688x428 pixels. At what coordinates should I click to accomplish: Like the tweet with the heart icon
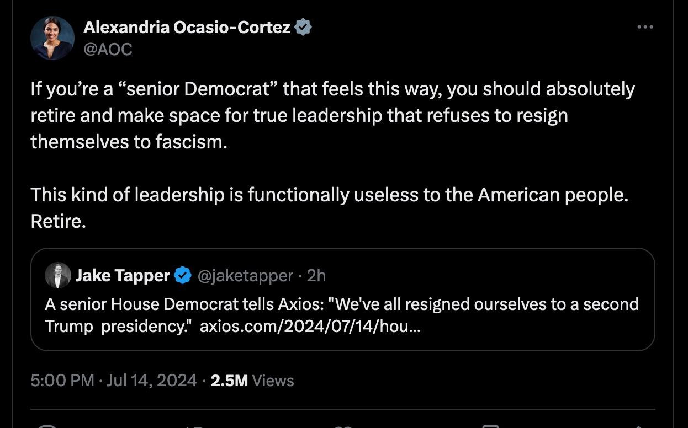click(x=342, y=426)
